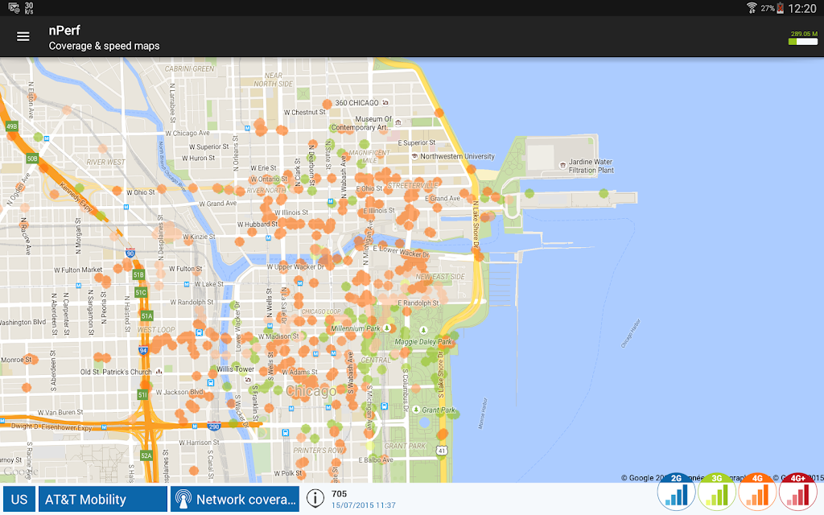Toggle the 4G coverage layer
824x515 pixels.
point(756,492)
